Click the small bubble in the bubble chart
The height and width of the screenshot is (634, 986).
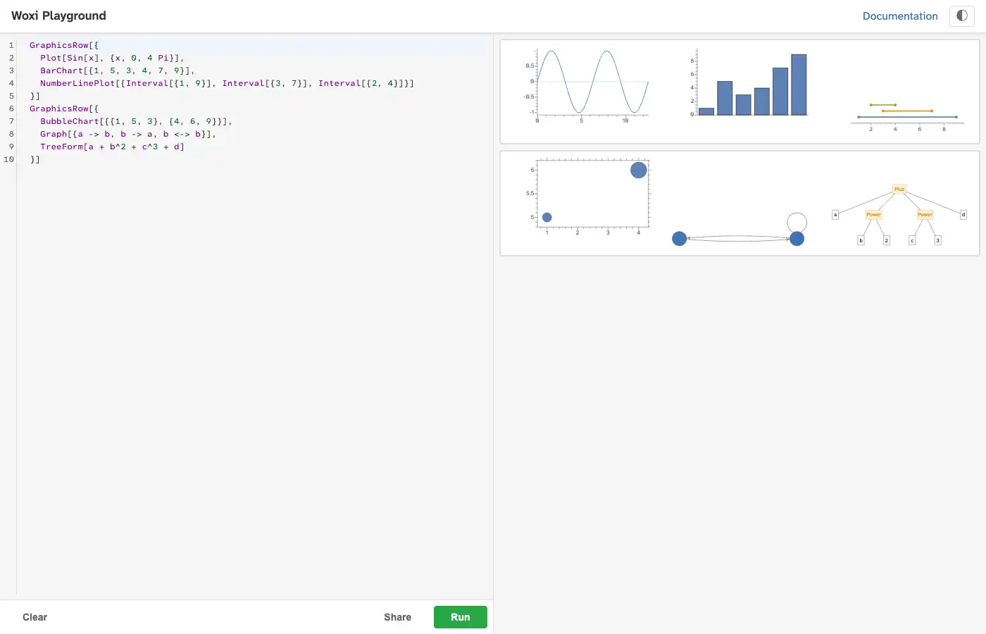click(547, 218)
